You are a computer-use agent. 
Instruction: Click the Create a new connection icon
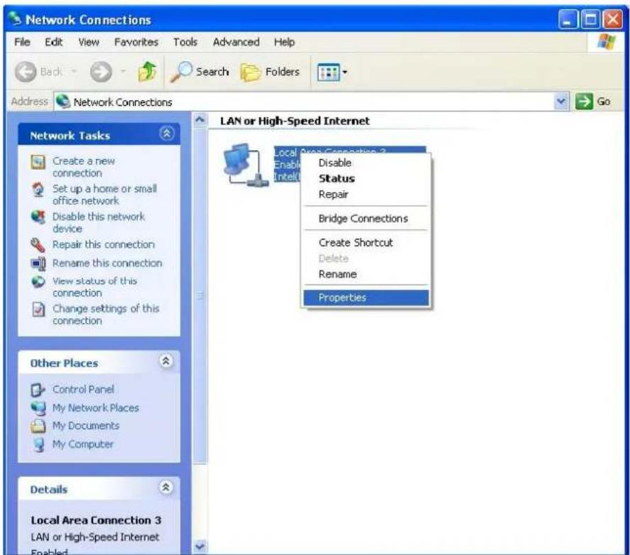point(38,162)
